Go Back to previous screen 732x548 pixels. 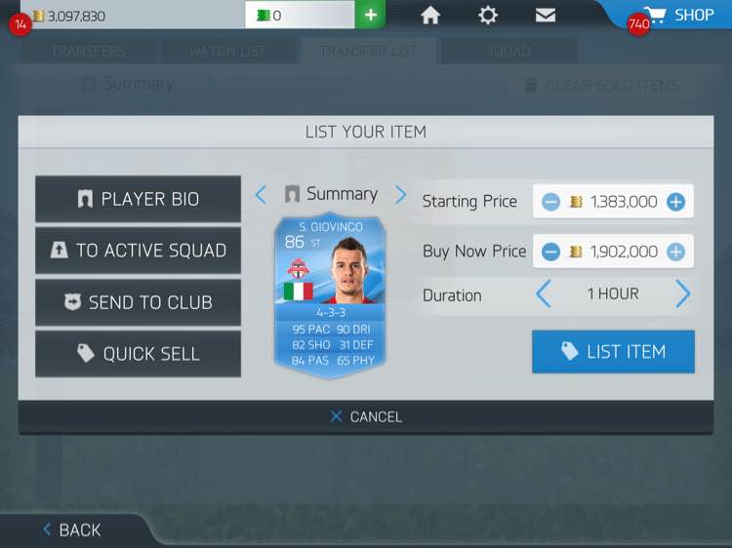(x=71, y=529)
